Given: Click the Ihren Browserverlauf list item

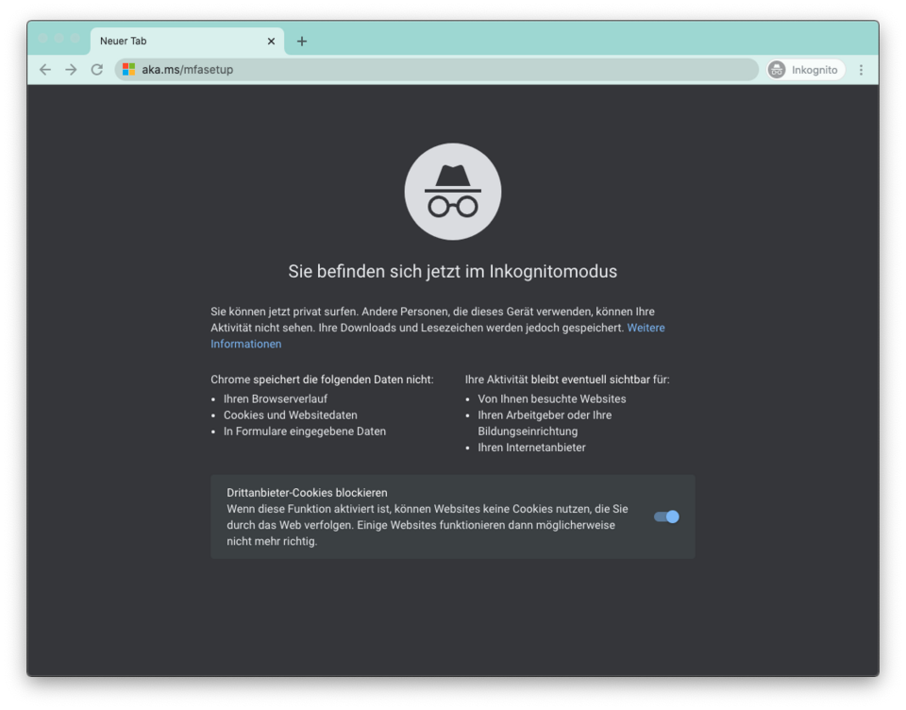Looking at the screenshot, I should 276,398.
